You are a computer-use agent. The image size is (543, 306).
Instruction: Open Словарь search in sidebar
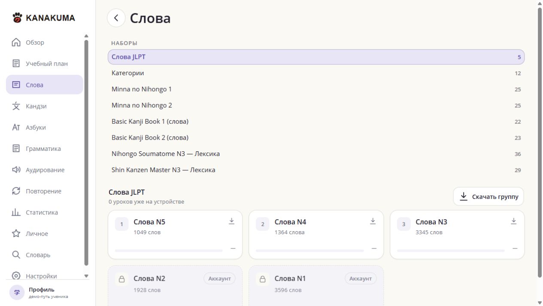point(45,255)
